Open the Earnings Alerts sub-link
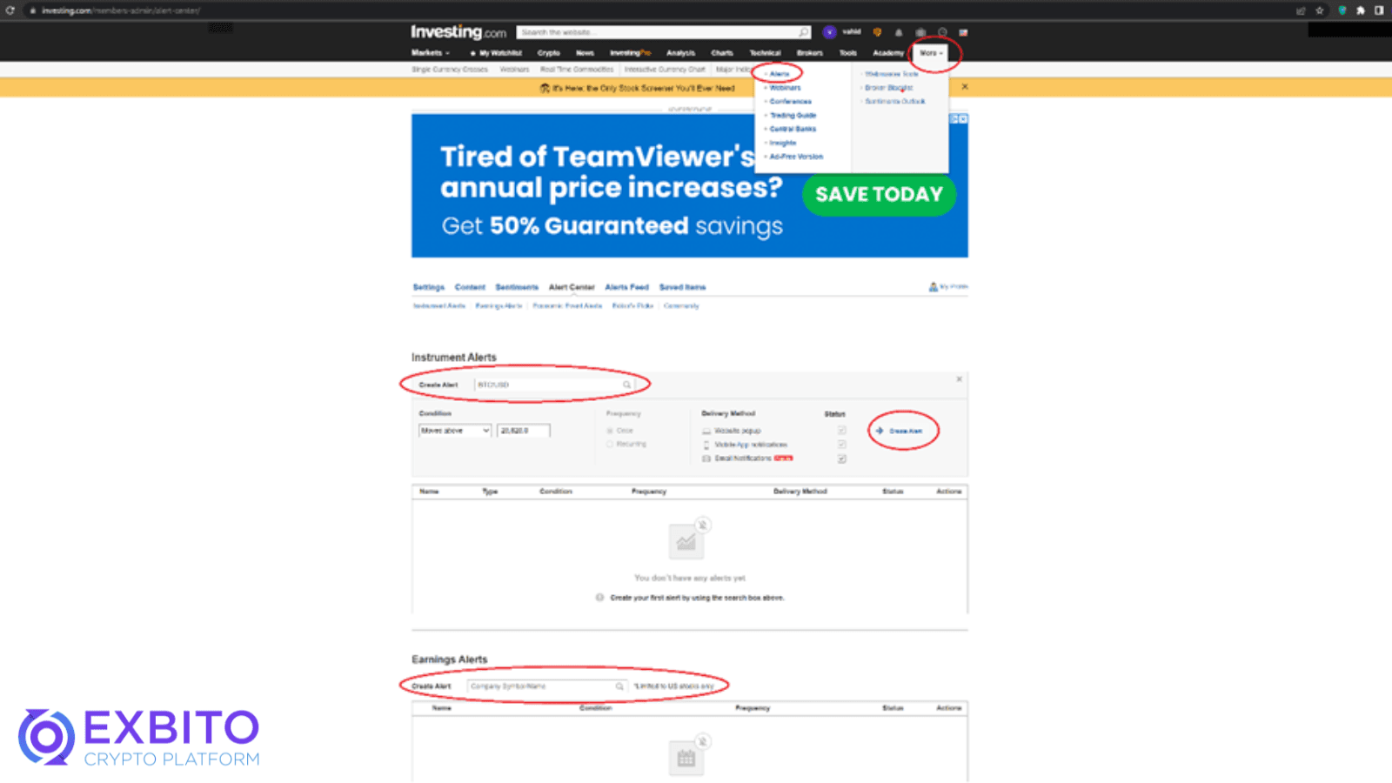This screenshot has height=783, width=1392. (x=499, y=306)
